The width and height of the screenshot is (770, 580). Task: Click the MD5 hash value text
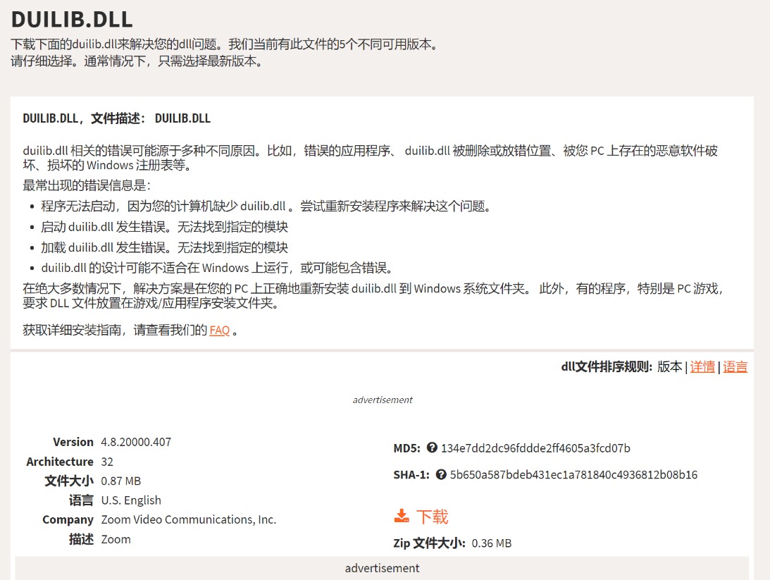535,448
